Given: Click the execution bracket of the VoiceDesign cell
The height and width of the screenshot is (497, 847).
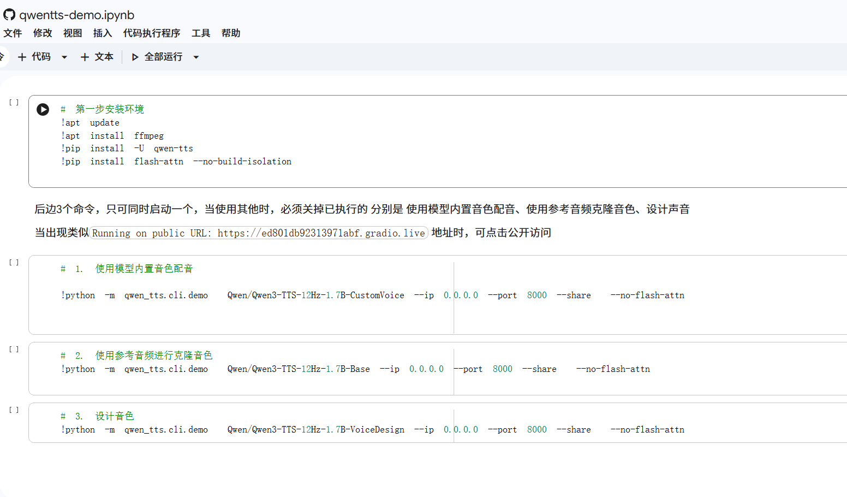Looking at the screenshot, I should (x=14, y=410).
